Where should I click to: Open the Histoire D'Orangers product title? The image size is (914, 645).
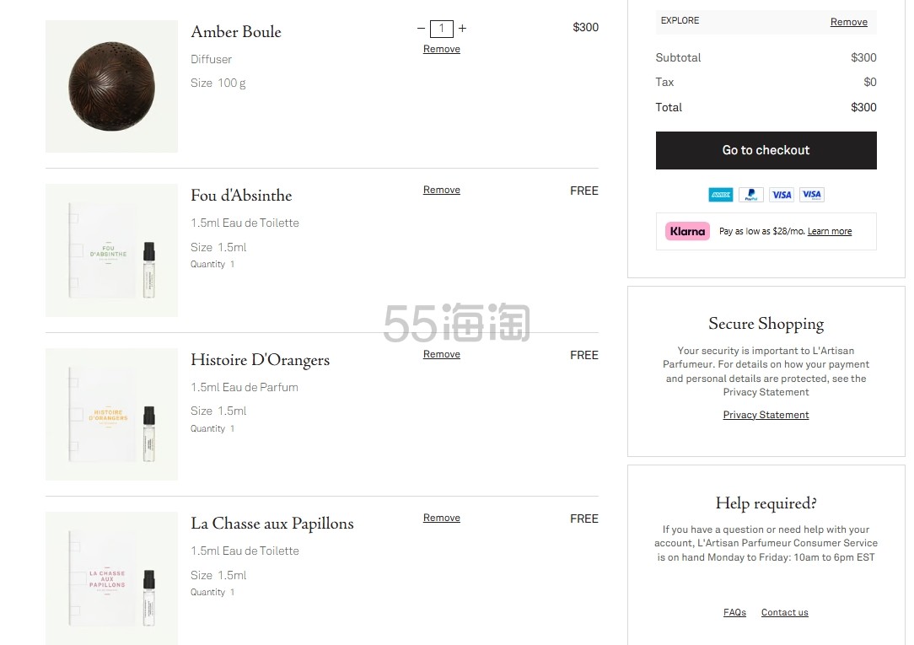pos(260,360)
